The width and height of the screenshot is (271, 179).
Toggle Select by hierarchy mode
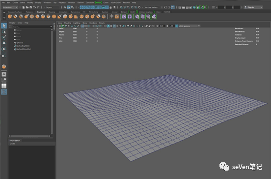pos(65,7)
